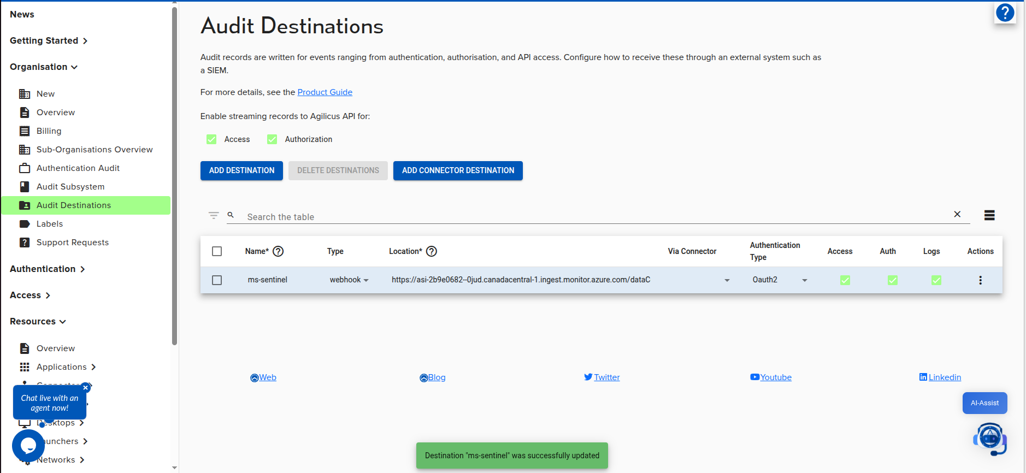Click the success notification toast
This screenshot has width=1026, height=473.
tap(512, 456)
